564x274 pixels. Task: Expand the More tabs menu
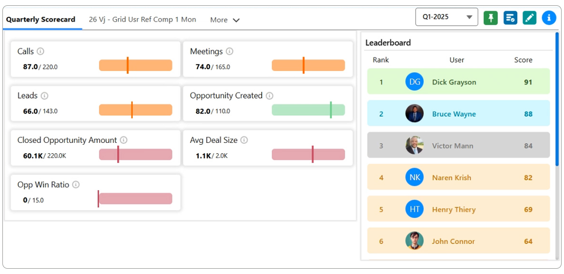click(x=225, y=20)
